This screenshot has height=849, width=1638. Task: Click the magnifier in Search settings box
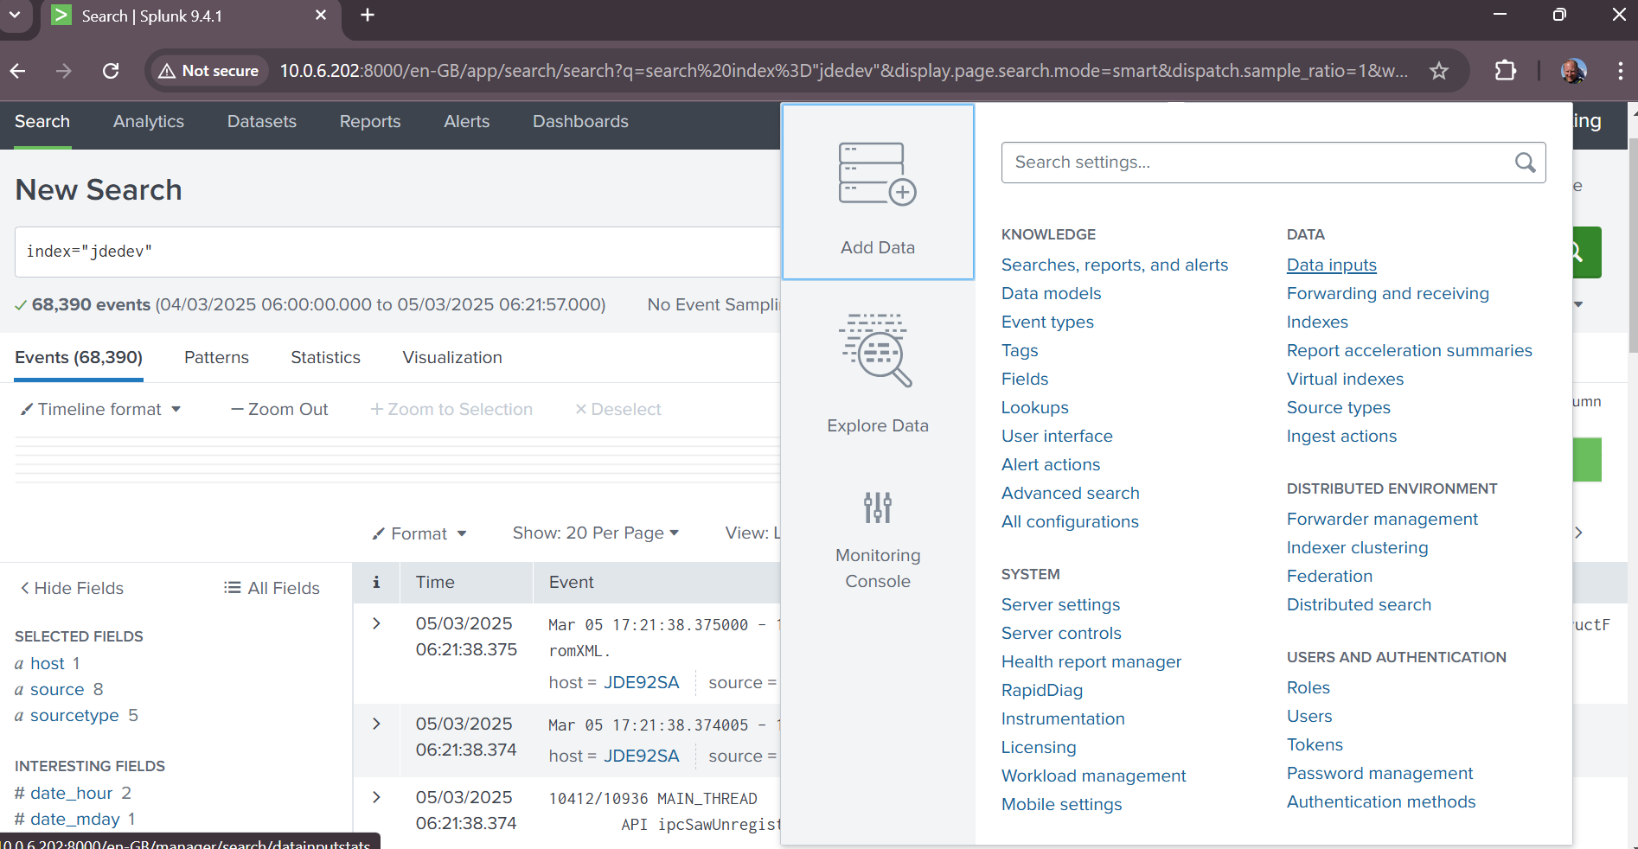click(1525, 163)
